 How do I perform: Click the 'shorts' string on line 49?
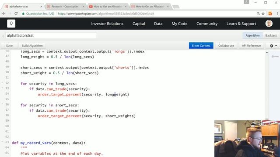pyautogui.click(x=122, y=68)
